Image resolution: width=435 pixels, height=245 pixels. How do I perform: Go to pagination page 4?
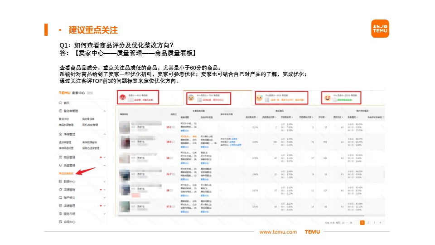380,223
